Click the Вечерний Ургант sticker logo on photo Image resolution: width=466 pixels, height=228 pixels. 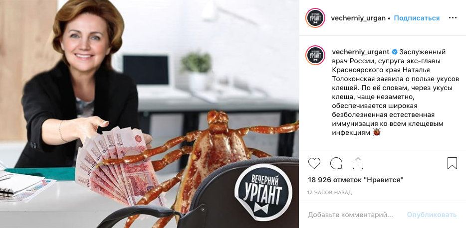pos(263,193)
